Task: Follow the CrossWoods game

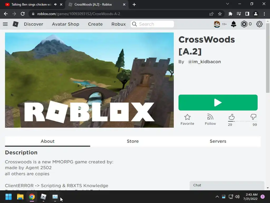Action: tap(210, 120)
